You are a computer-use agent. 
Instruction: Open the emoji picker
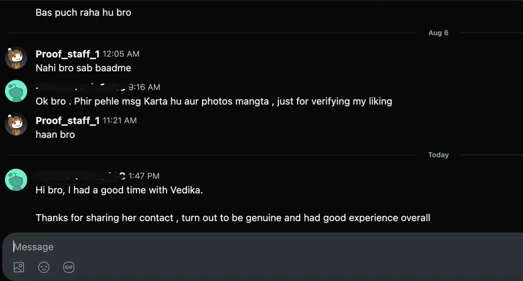tap(44, 267)
